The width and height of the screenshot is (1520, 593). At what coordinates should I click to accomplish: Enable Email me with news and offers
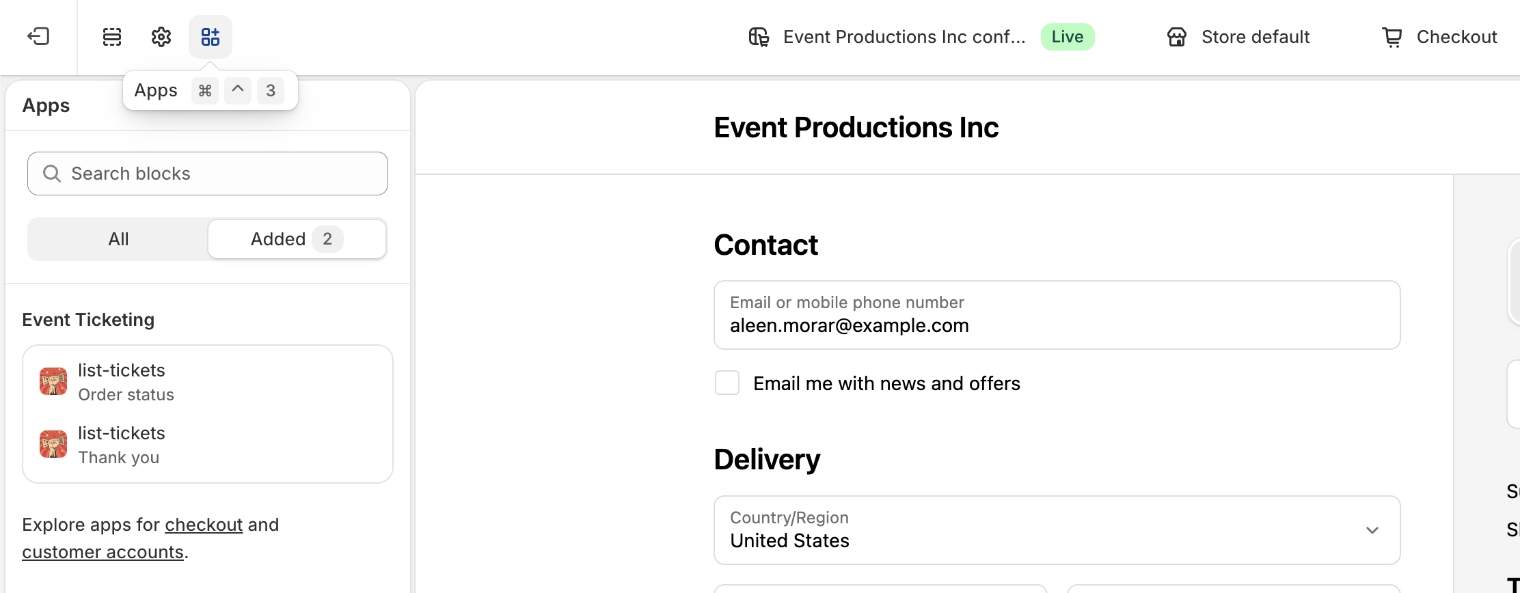pyautogui.click(x=727, y=383)
